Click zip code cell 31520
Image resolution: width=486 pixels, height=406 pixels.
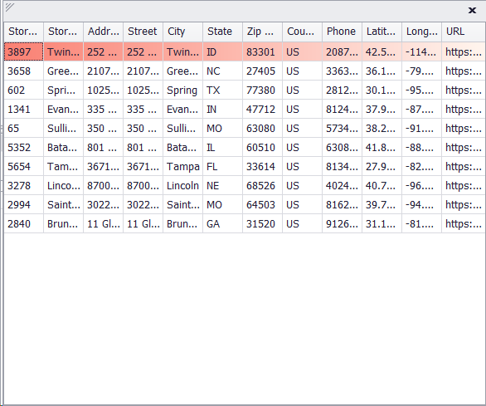262,224
